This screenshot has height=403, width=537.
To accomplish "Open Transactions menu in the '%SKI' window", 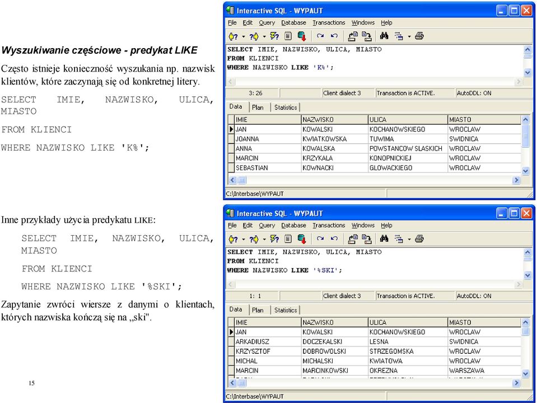I will (329, 226).
